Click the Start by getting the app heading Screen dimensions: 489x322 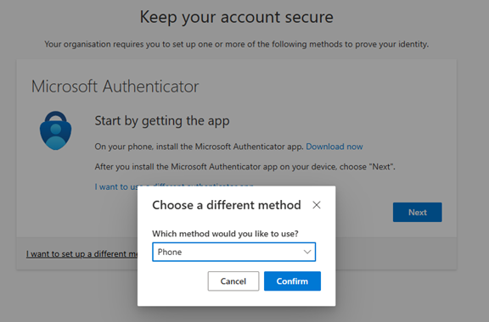coord(162,121)
